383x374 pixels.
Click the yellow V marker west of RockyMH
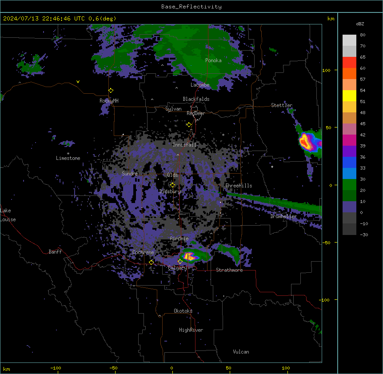(78, 82)
